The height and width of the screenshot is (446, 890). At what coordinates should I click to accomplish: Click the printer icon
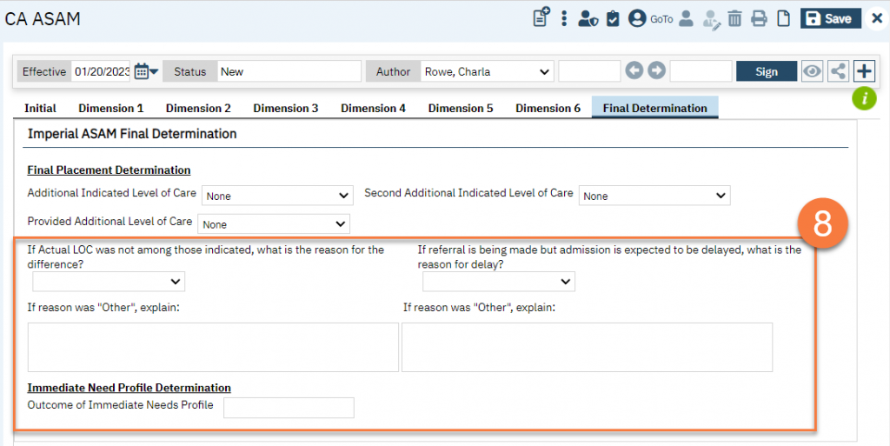759,18
